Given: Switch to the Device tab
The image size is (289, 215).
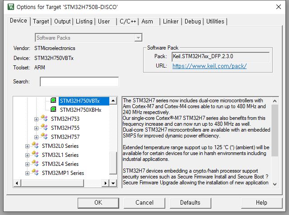Looking at the screenshot, I should coord(19,21).
